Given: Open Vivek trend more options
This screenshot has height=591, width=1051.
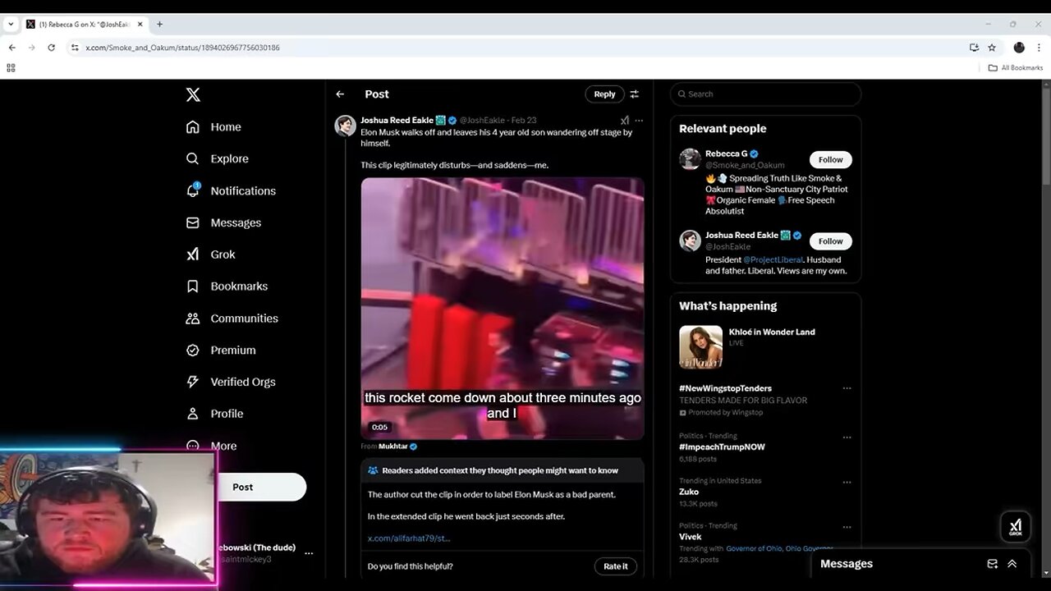Looking at the screenshot, I should 847,526.
